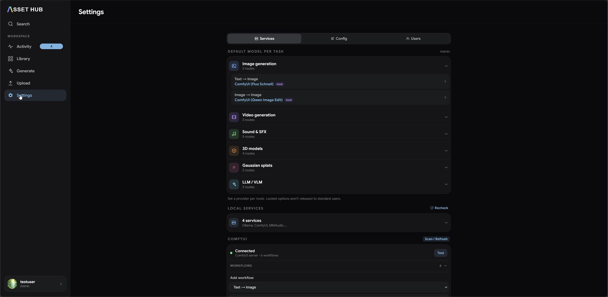Open the Text → Image route chevron
The width and height of the screenshot is (608, 297).
[x=445, y=81]
